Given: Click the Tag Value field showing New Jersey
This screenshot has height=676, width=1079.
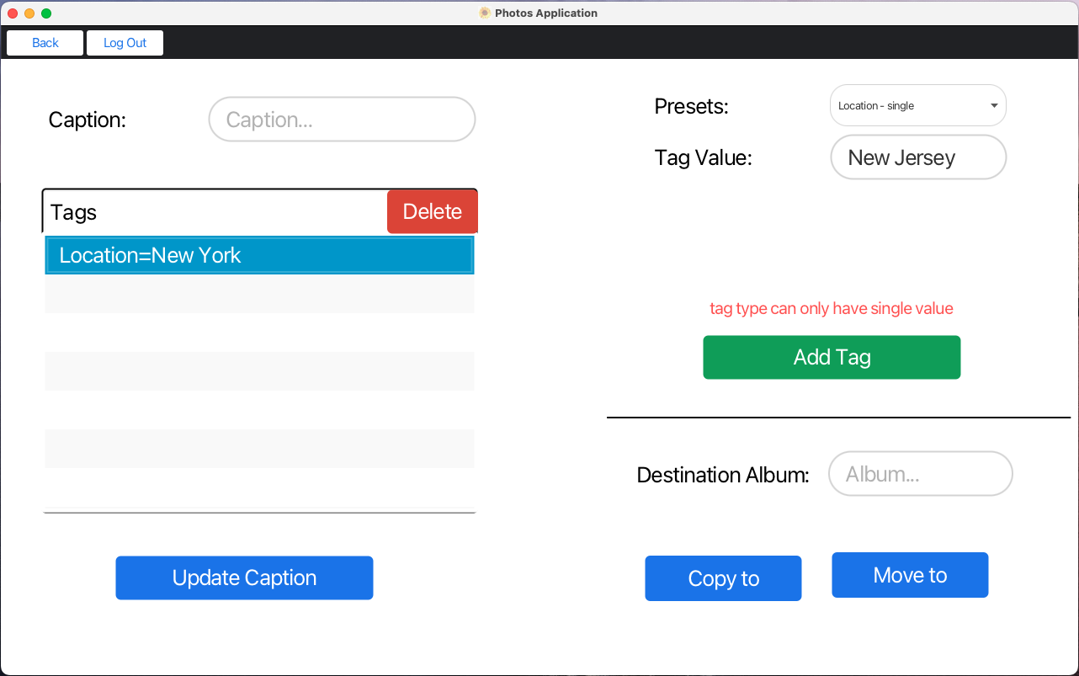Looking at the screenshot, I should click(917, 157).
